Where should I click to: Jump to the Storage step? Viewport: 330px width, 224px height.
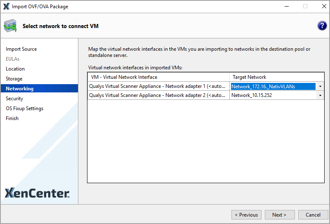14,79
